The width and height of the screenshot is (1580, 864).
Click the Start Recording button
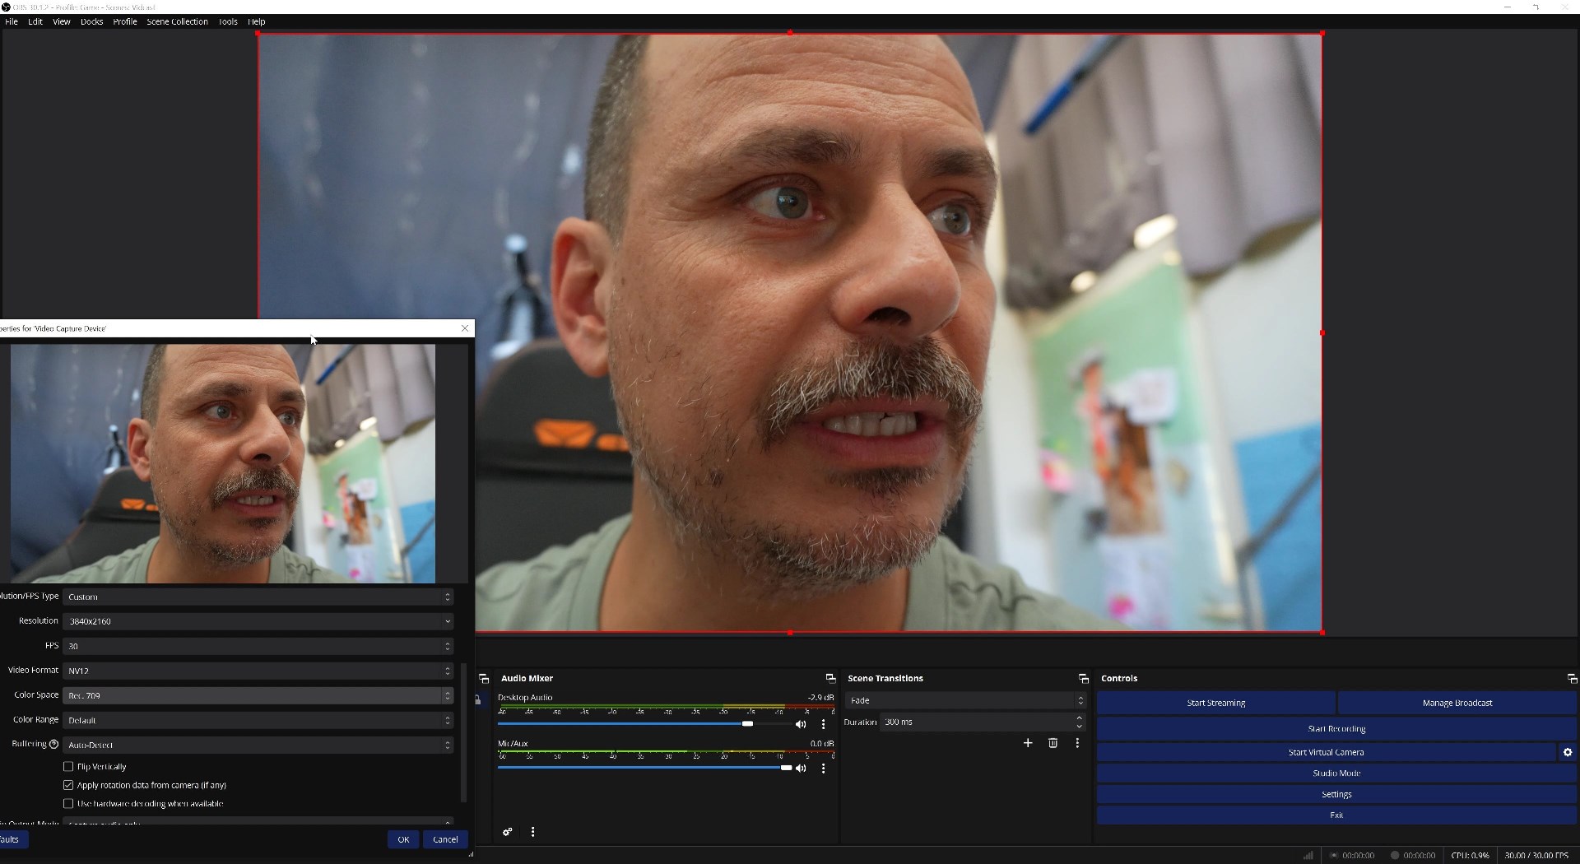point(1336,729)
